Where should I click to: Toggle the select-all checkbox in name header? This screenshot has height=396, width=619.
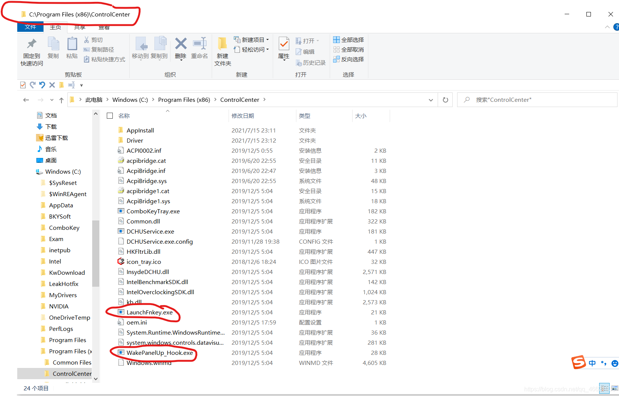(x=110, y=116)
